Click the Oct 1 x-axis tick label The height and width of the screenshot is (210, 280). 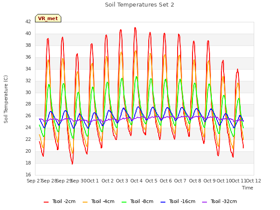pos(93,181)
